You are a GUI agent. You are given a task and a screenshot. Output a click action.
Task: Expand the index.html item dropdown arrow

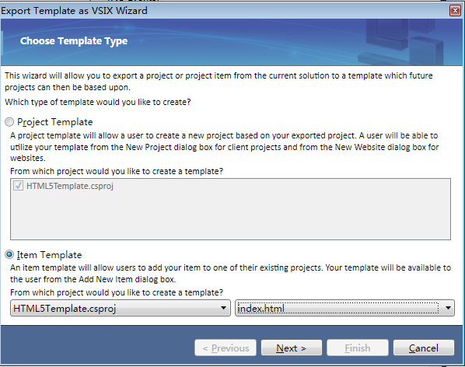[448, 308]
